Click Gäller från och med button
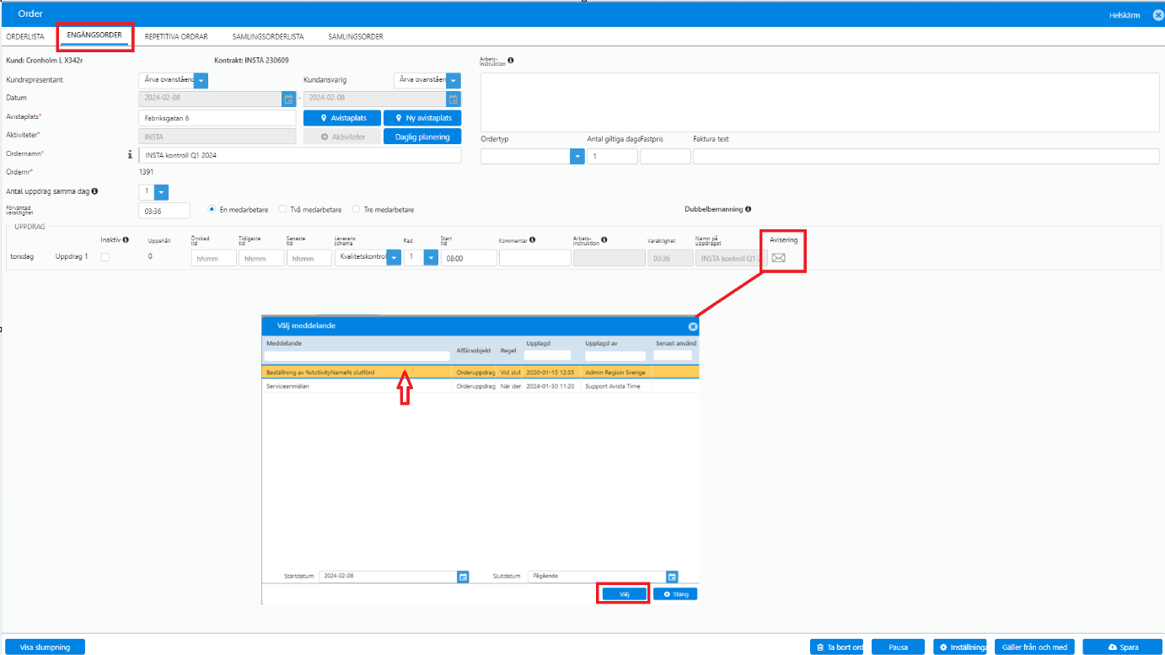1165x655 pixels. coord(1034,647)
